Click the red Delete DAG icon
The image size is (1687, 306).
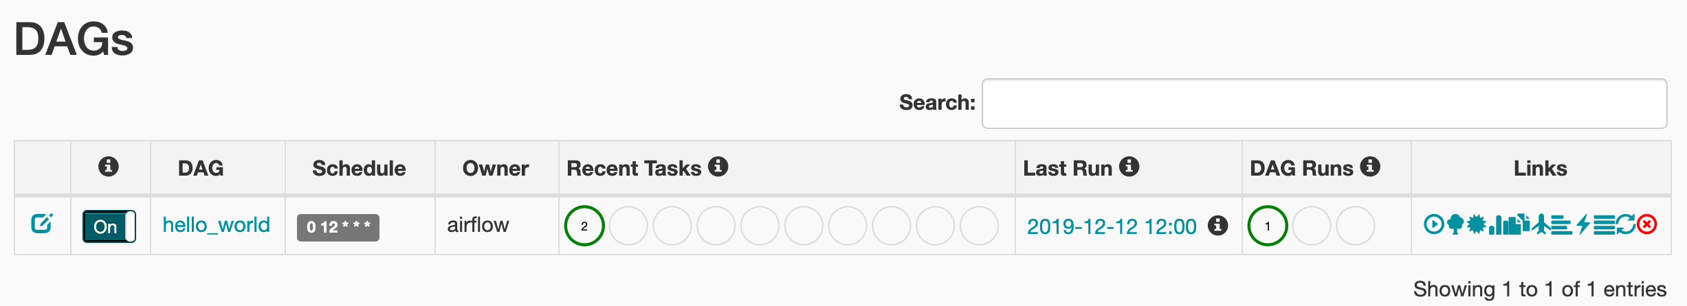tap(1647, 224)
